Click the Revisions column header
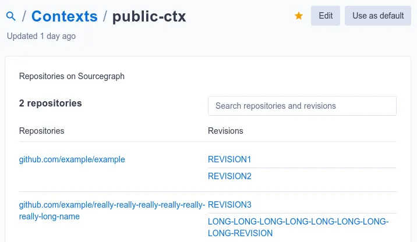Screen dimensions: 417x242 tap(225, 131)
